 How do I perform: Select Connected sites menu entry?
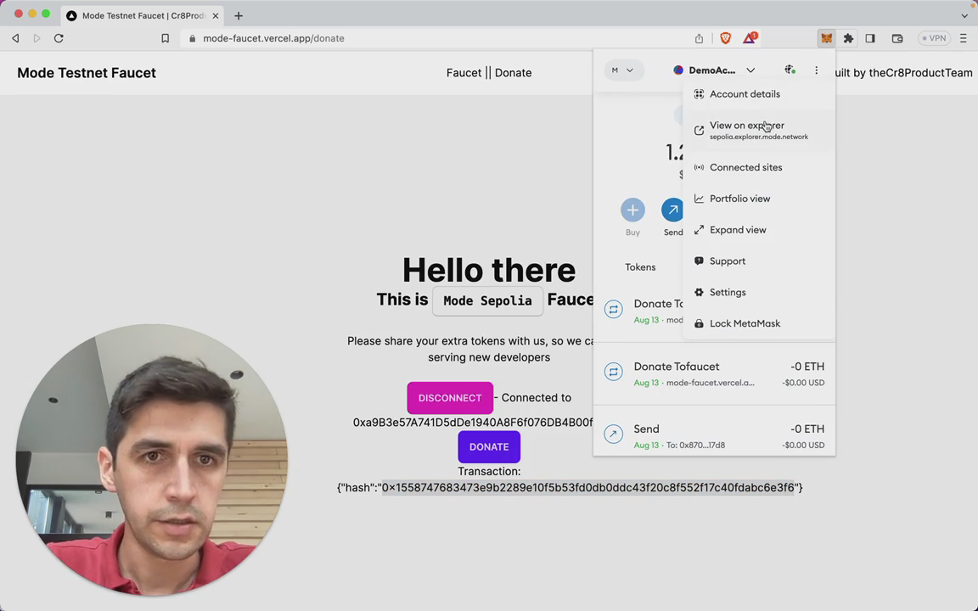click(x=758, y=167)
